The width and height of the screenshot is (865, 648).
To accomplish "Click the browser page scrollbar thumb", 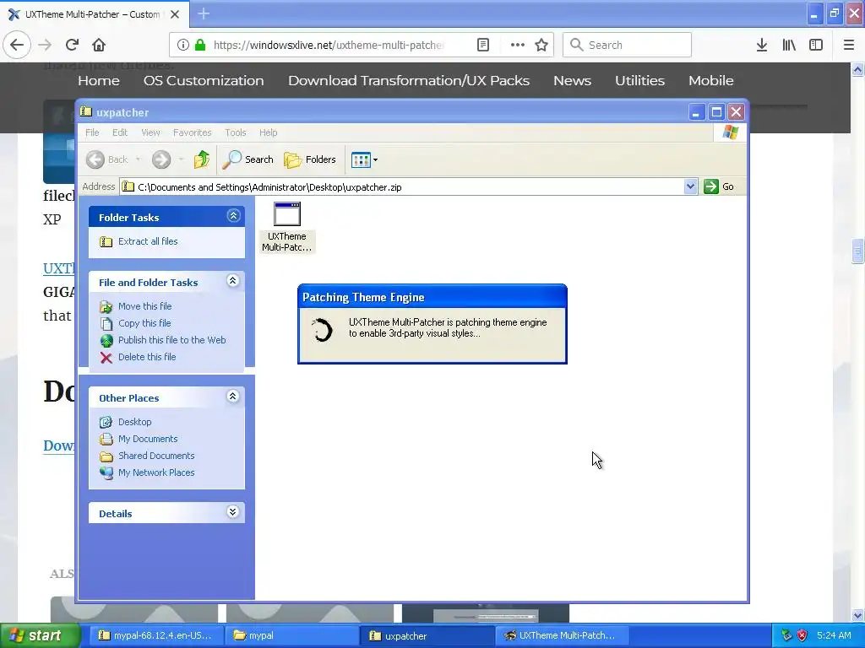I will tap(857, 251).
